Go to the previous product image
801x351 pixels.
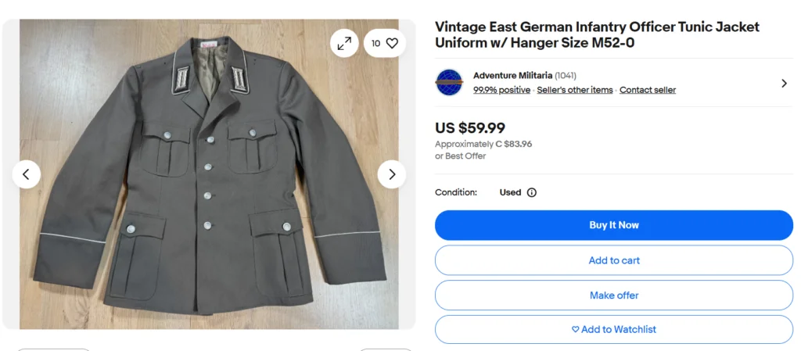click(x=26, y=174)
